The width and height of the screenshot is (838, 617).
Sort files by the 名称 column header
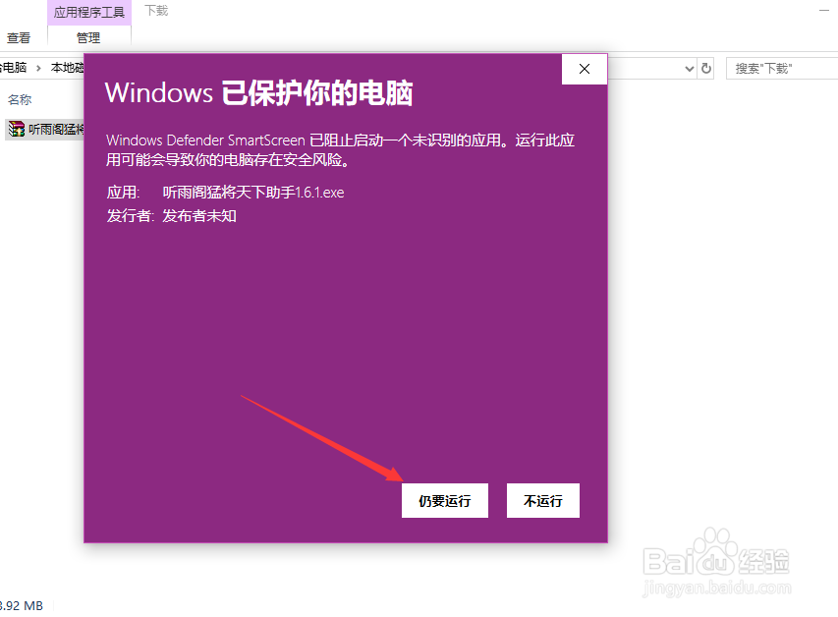(x=20, y=99)
